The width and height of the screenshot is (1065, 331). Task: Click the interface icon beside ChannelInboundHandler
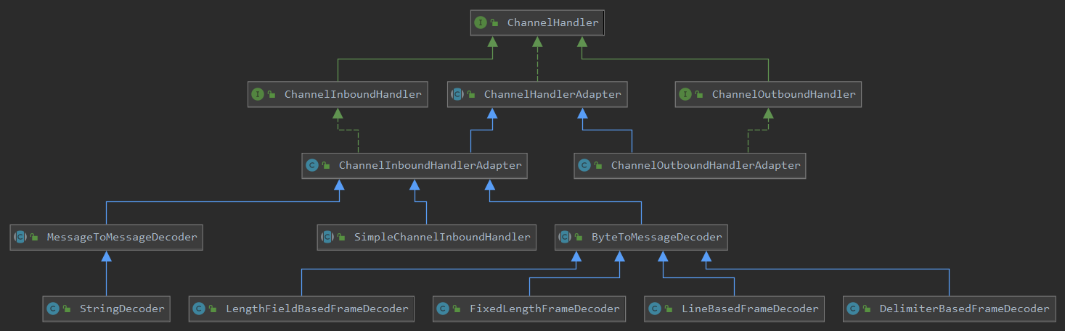point(257,94)
